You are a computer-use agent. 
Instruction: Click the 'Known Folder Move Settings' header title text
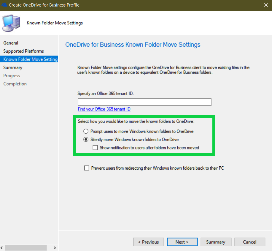55,23
